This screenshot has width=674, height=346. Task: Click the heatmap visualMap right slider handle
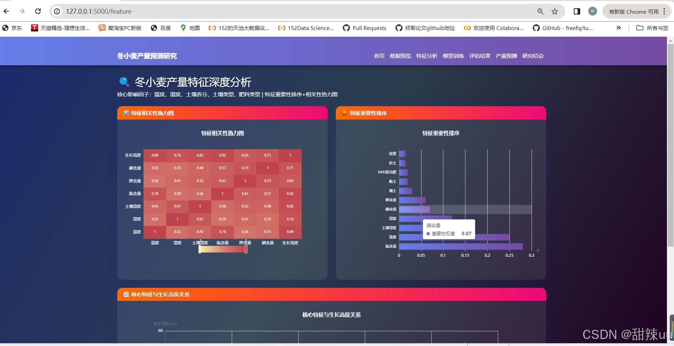(x=246, y=249)
